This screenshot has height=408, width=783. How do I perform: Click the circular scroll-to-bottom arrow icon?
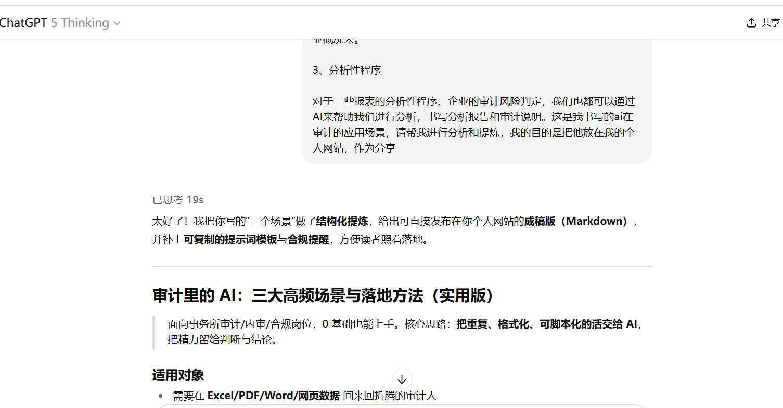tap(402, 379)
